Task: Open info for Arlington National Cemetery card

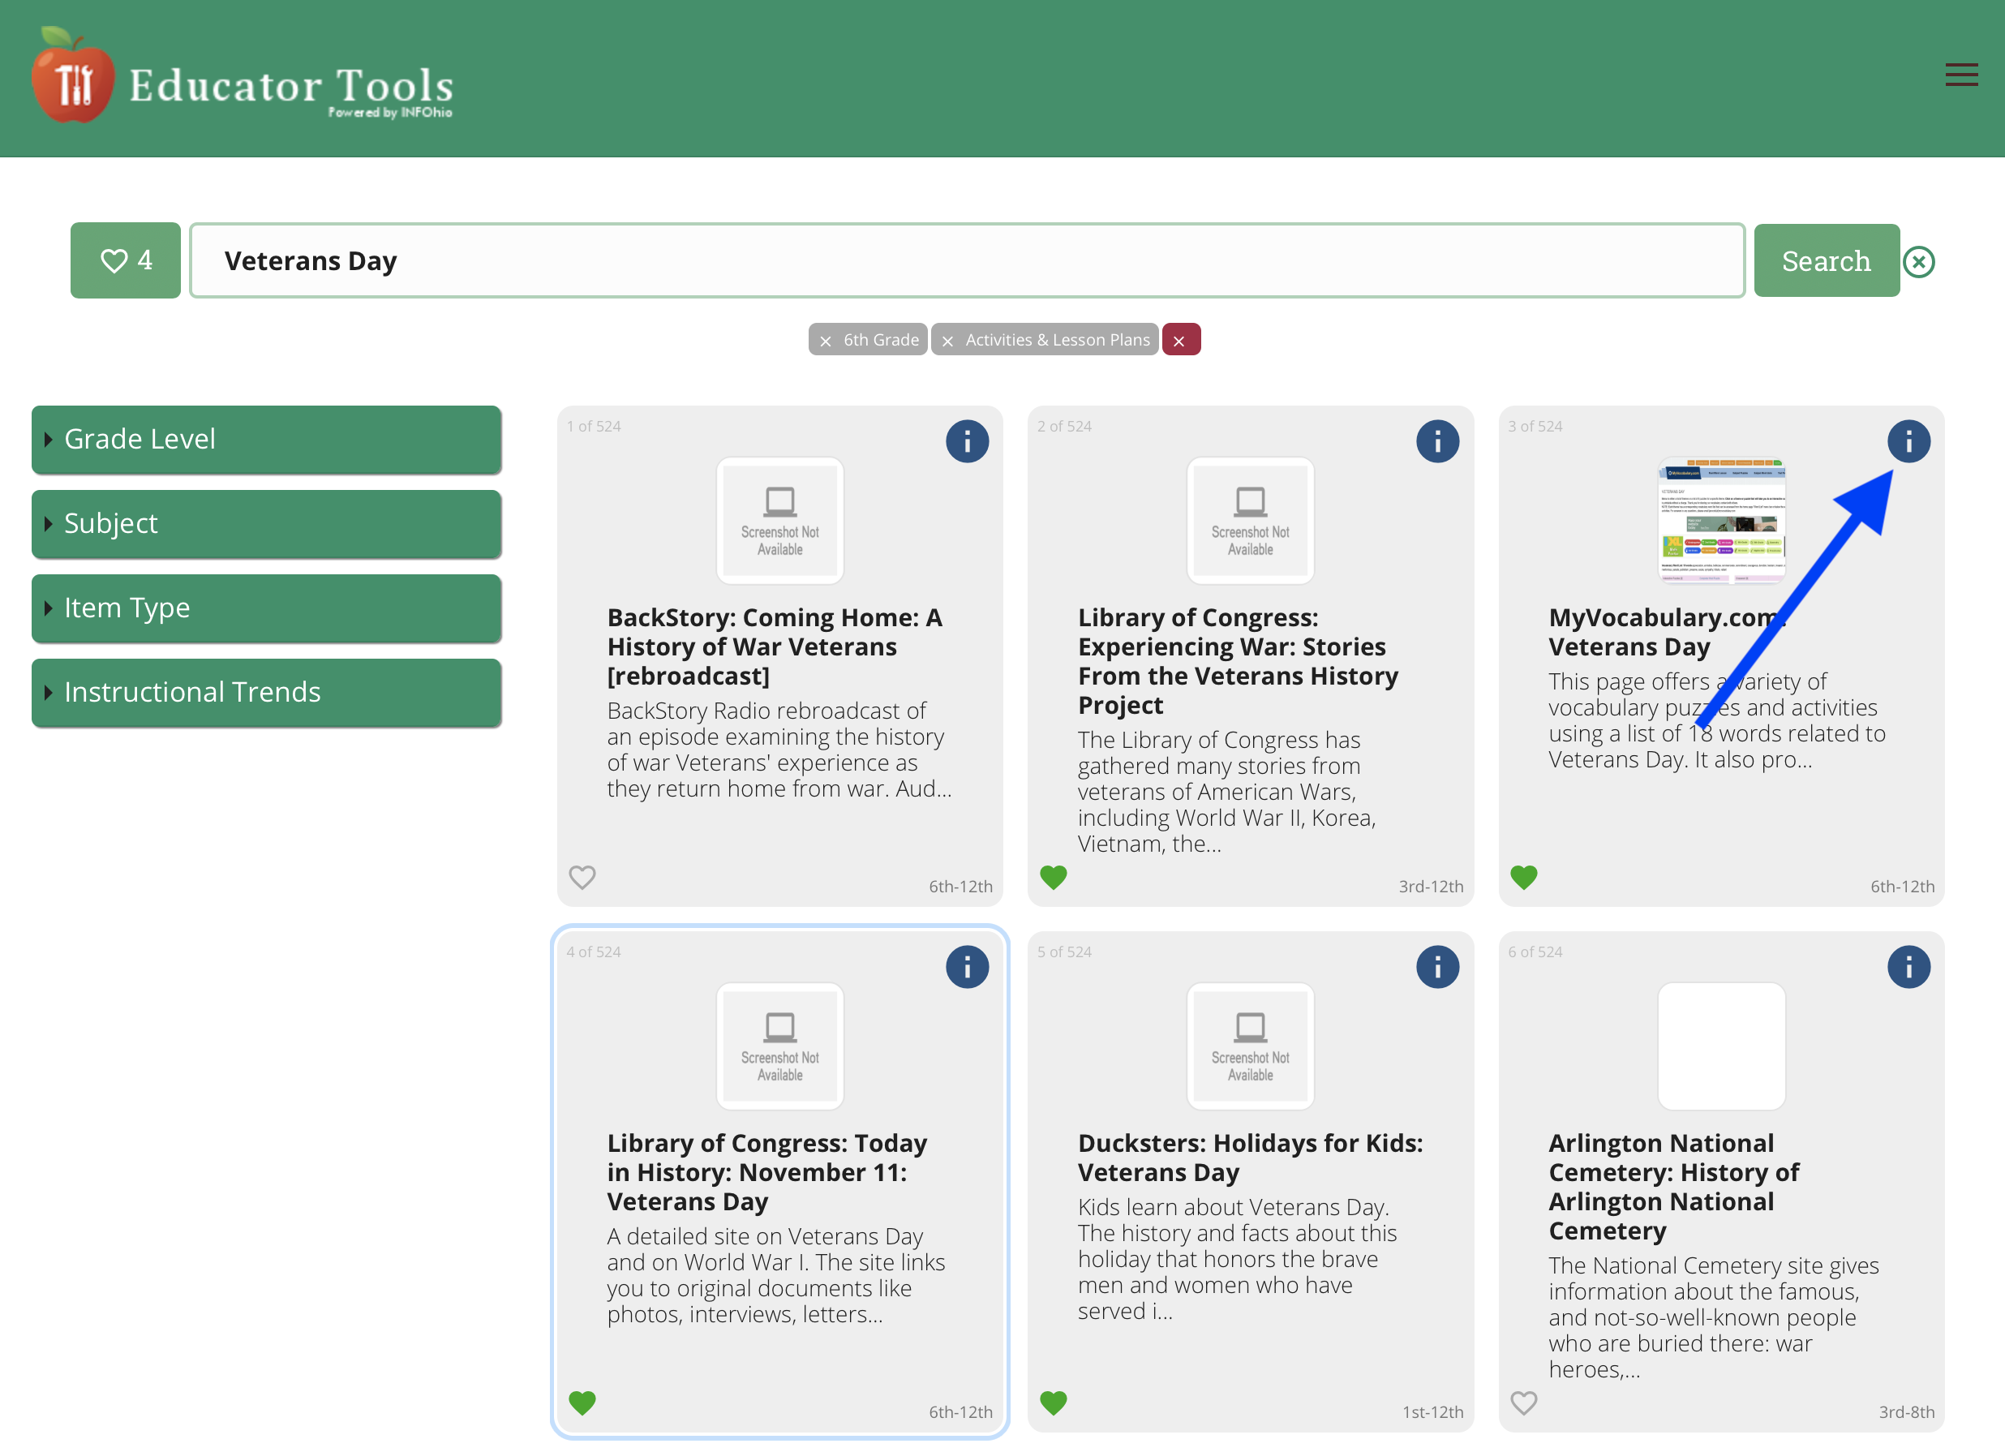Action: click(x=1908, y=968)
